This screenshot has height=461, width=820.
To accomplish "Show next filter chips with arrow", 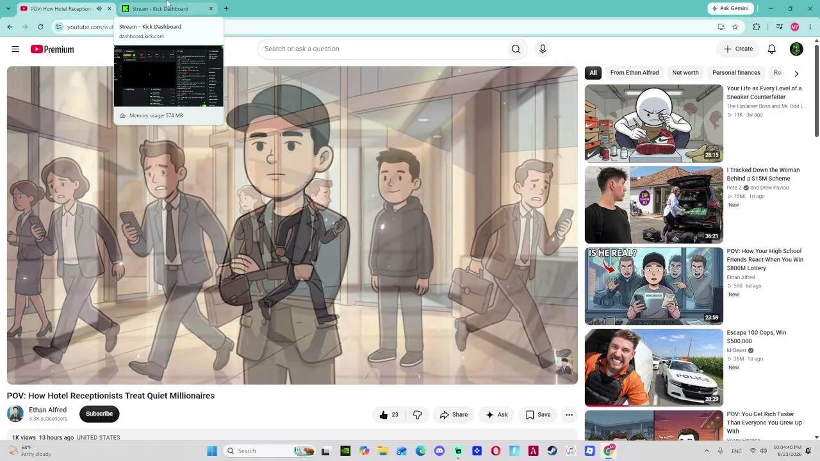I will 796,73.
